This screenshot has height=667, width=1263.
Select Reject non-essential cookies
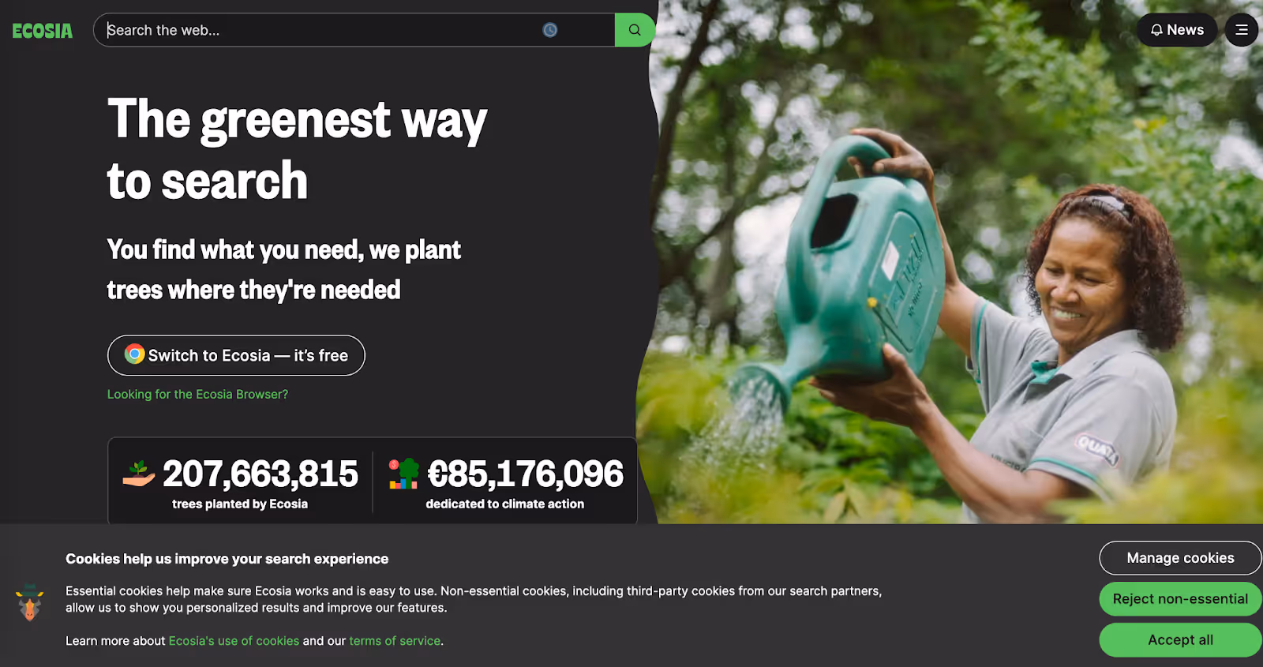coord(1180,599)
